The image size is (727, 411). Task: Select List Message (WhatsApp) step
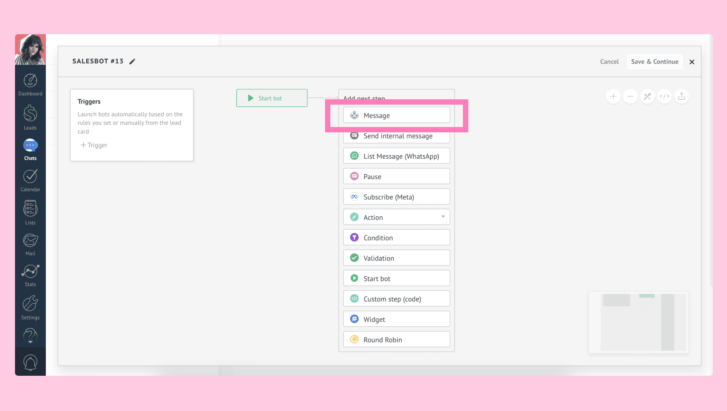(396, 156)
